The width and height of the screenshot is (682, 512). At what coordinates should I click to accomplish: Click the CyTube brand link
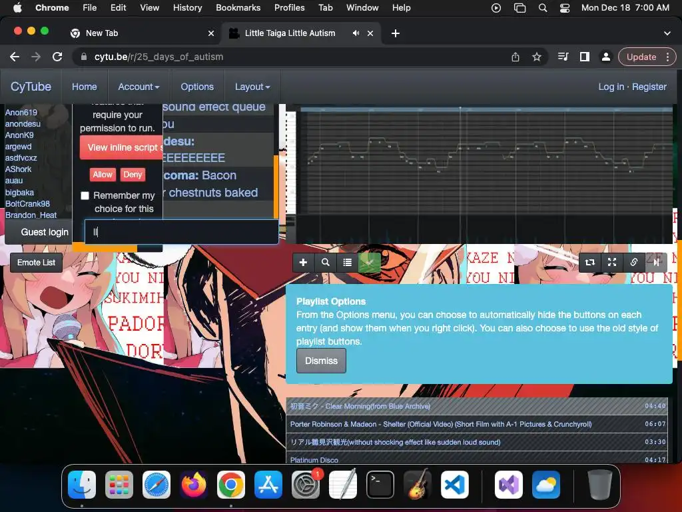[x=31, y=87]
